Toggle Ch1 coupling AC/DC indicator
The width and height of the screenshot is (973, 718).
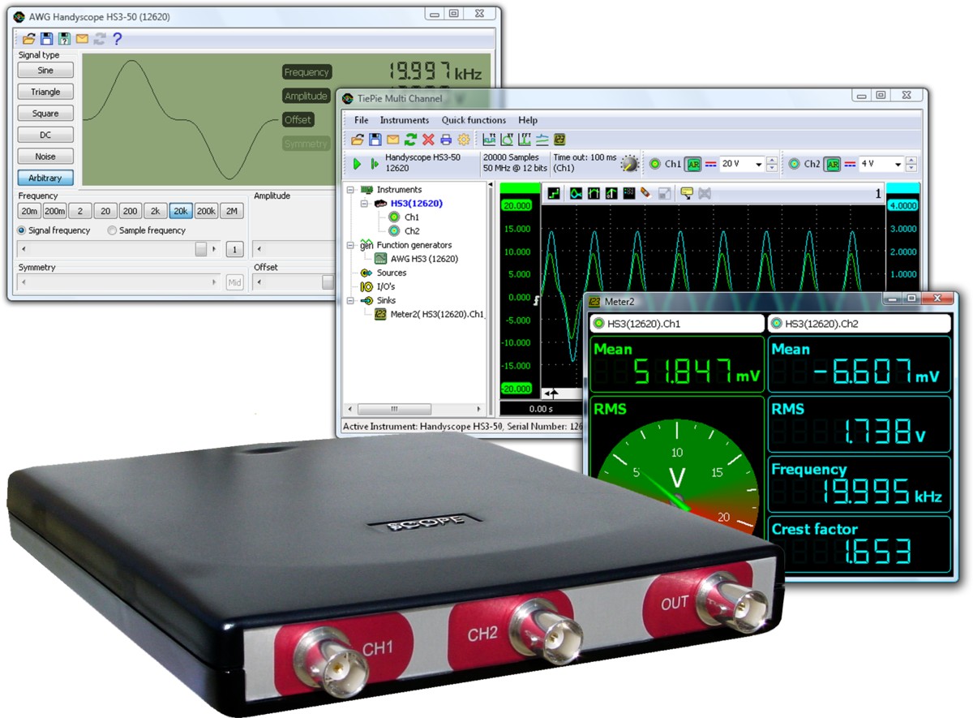pos(710,164)
